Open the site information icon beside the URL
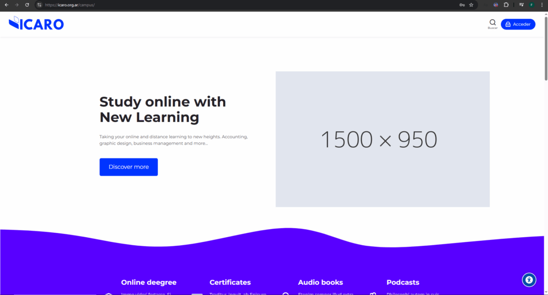This screenshot has width=548, height=295. click(x=39, y=5)
